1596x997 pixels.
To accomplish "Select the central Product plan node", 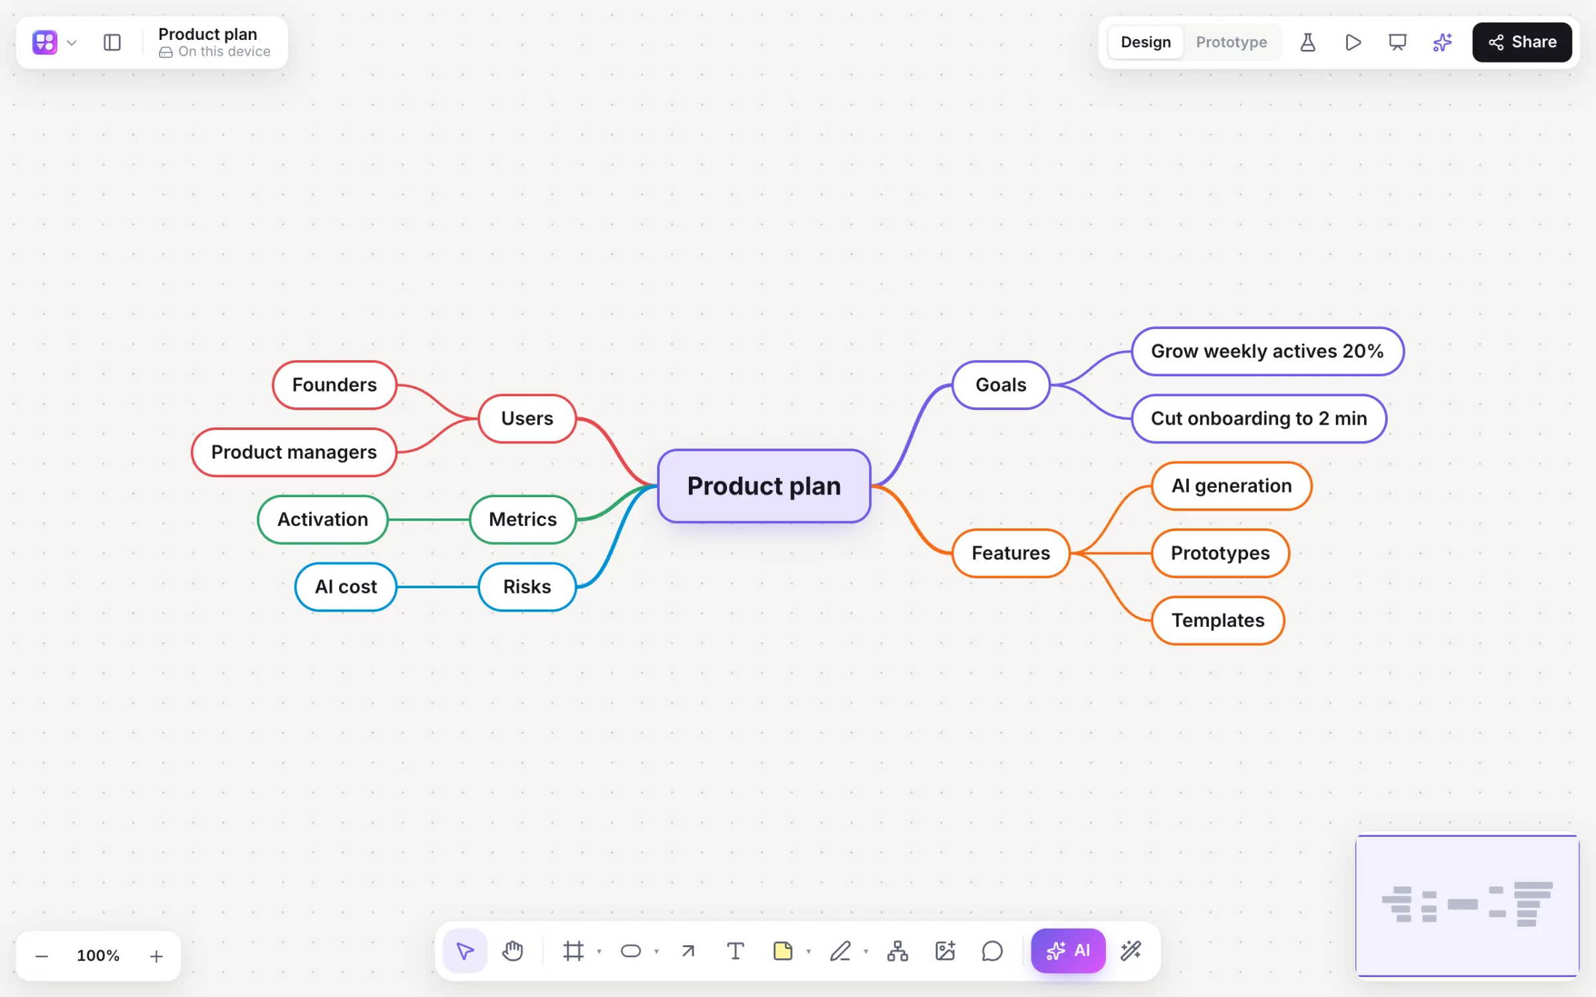I will (x=764, y=486).
